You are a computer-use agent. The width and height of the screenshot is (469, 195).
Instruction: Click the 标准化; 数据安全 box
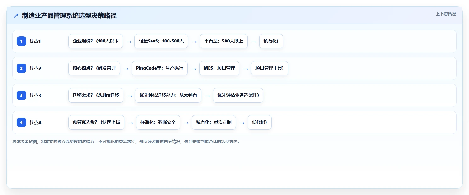(x=158, y=122)
